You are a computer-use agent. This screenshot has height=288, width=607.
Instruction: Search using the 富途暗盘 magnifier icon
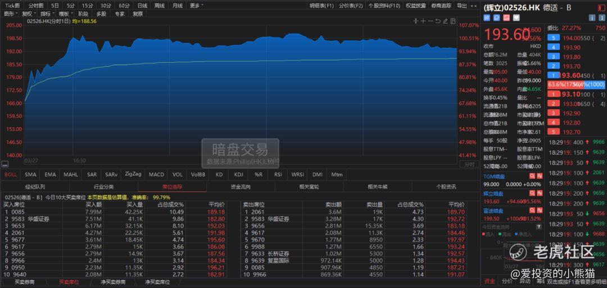pyautogui.click(x=532, y=211)
